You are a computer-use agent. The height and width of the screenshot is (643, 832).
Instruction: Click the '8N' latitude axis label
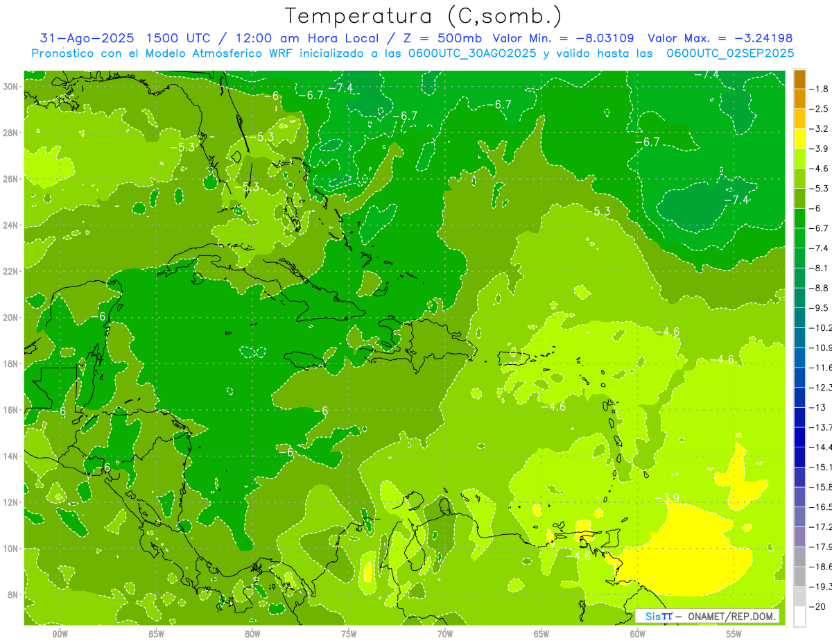tap(13, 594)
